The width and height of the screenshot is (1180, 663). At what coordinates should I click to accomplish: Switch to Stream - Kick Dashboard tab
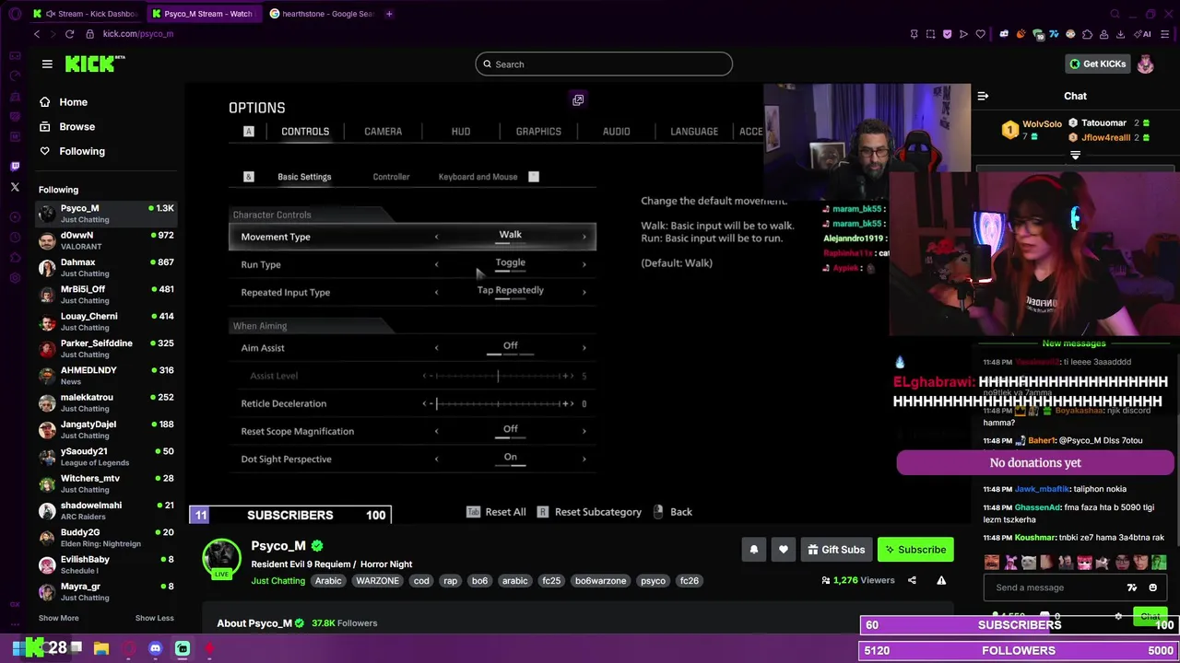pyautogui.click(x=87, y=14)
